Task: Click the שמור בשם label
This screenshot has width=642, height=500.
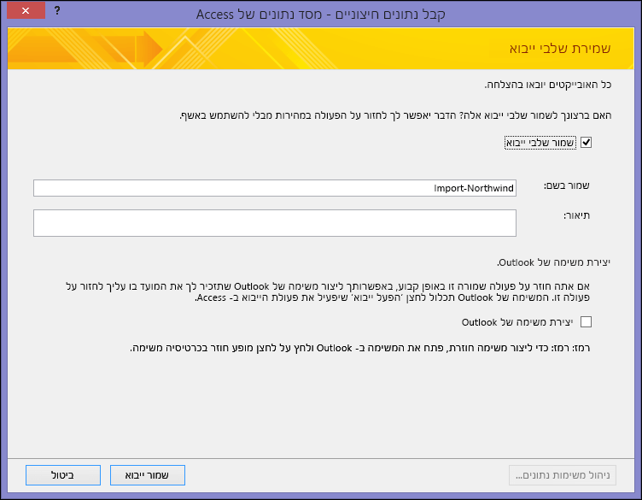Action: click(x=566, y=185)
